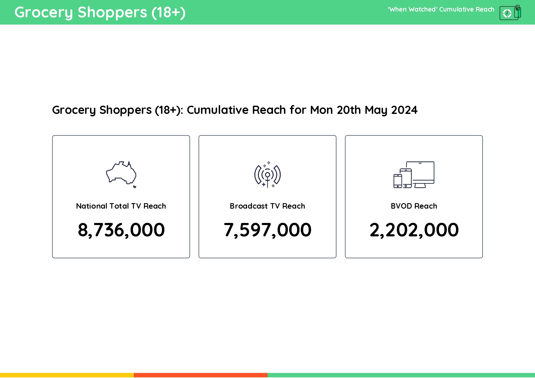535x378 pixels.
Task: Click the 2,202,000 reach figure
Action: coord(414,230)
